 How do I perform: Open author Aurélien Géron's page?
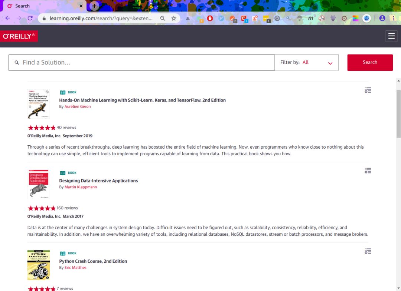pyautogui.click(x=78, y=106)
